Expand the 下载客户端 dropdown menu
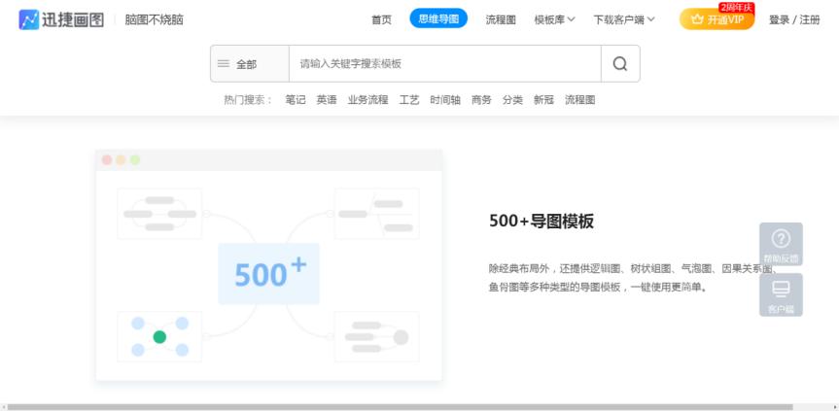Image resolution: width=839 pixels, height=411 pixels. click(x=624, y=19)
